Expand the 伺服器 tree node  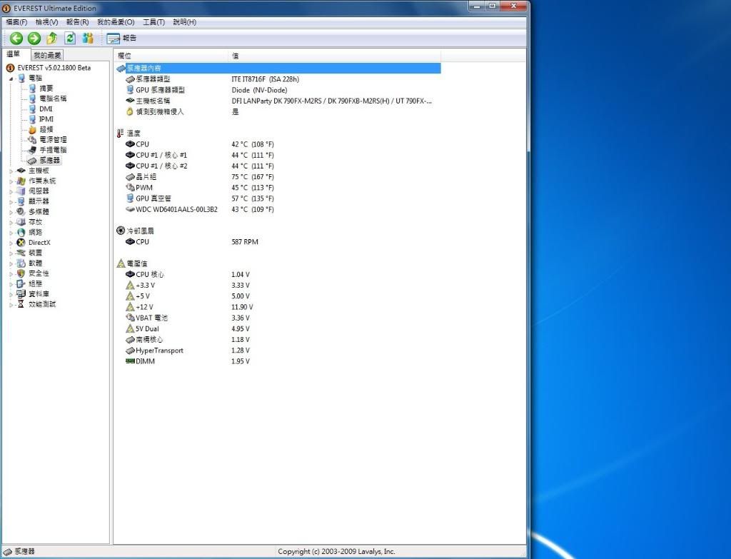11,191
